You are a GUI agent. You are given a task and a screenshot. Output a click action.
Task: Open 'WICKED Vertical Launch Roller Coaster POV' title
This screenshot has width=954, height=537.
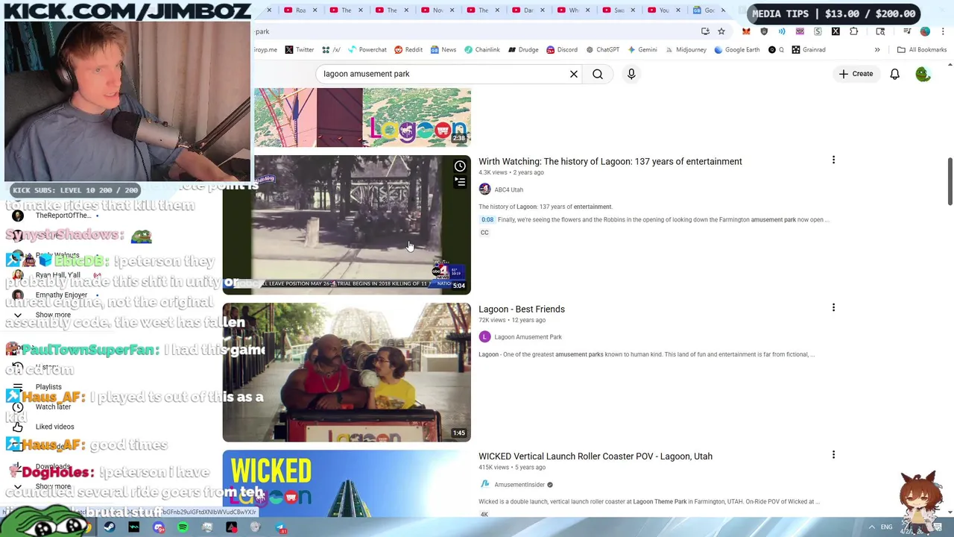point(596,456)
